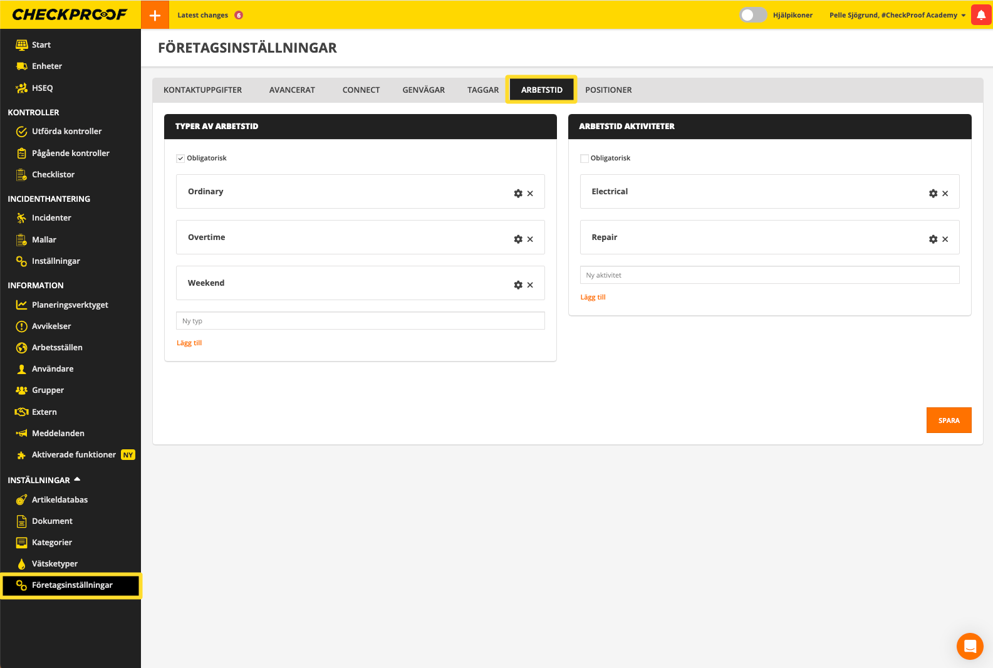This screenshot has width=993, height=668.
Task: Switch to the Positioner tab
Action: tap(608, 90)
